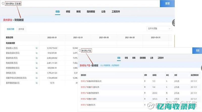Screen dimensions: 202x112
Task: Click the 2021-09-30 column header
Action: tap(104, 38)
